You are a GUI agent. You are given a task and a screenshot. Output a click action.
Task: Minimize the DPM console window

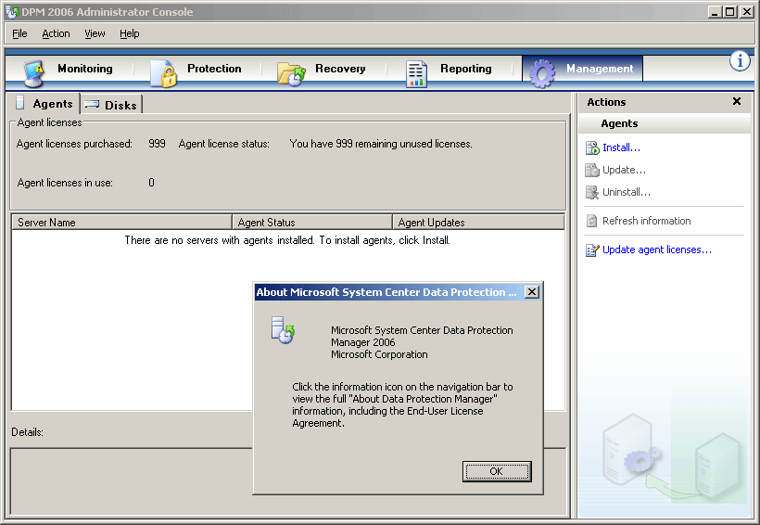pyautogui.click(x=714, y=12)
